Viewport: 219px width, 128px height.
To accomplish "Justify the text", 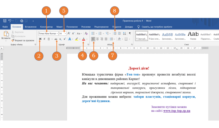I will tap(106, 39).
